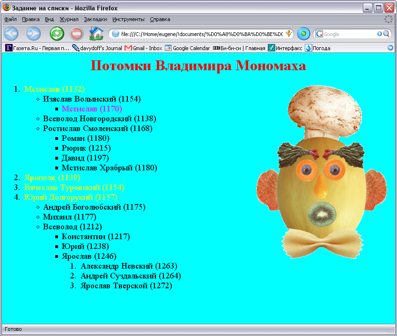Click into the URL address field
The image size is (397, 336).
click(x=201, y=34)
